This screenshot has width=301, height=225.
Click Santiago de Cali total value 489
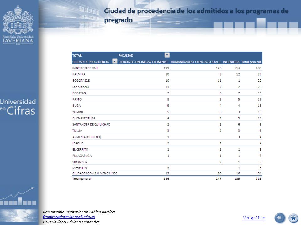click(x=259, y=68)
